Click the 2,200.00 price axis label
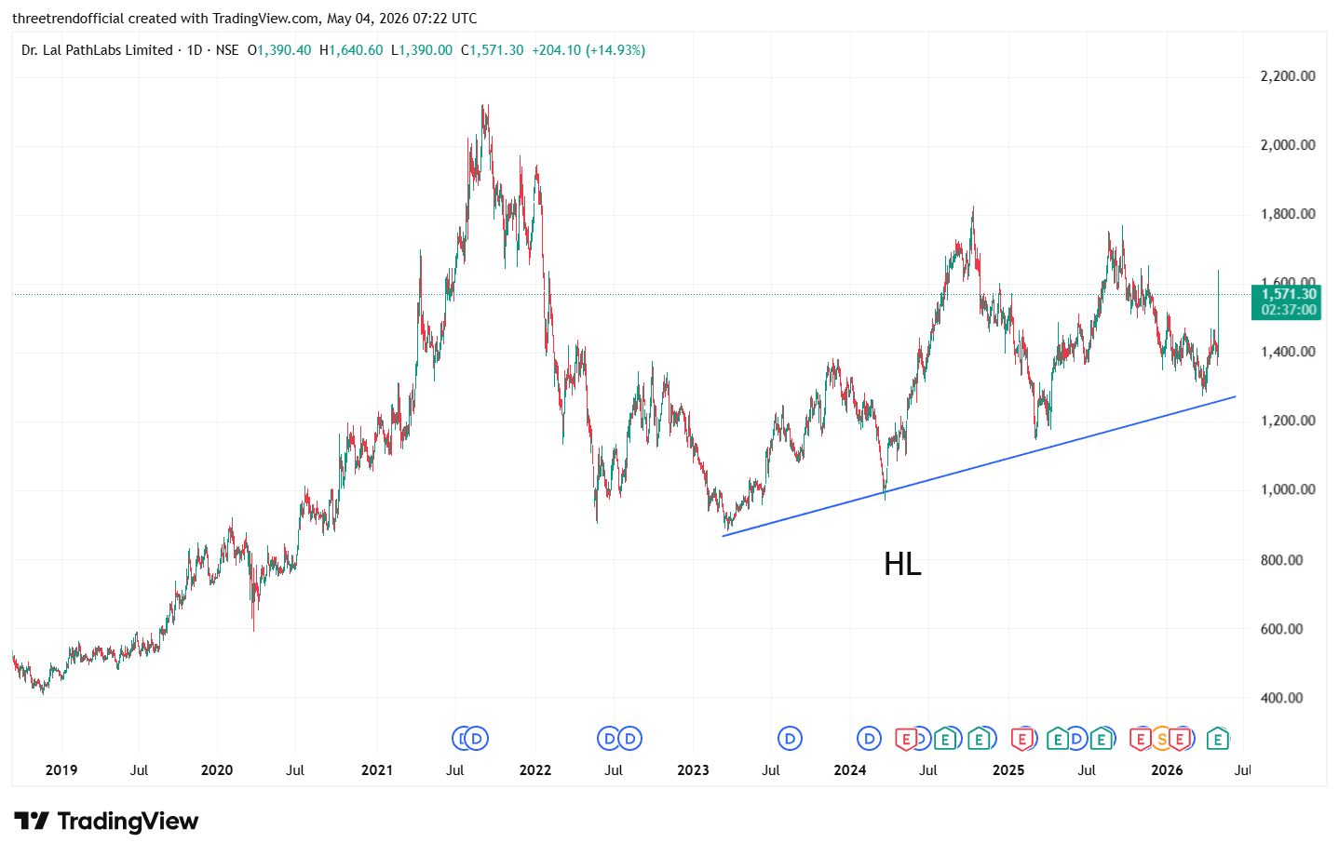1339x856 pixels. pyautogui.click(x=1288, y=76)
